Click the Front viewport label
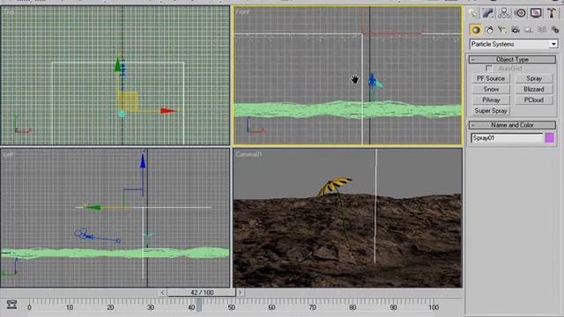This screenshot has height=317, width=564. point(242,11)
